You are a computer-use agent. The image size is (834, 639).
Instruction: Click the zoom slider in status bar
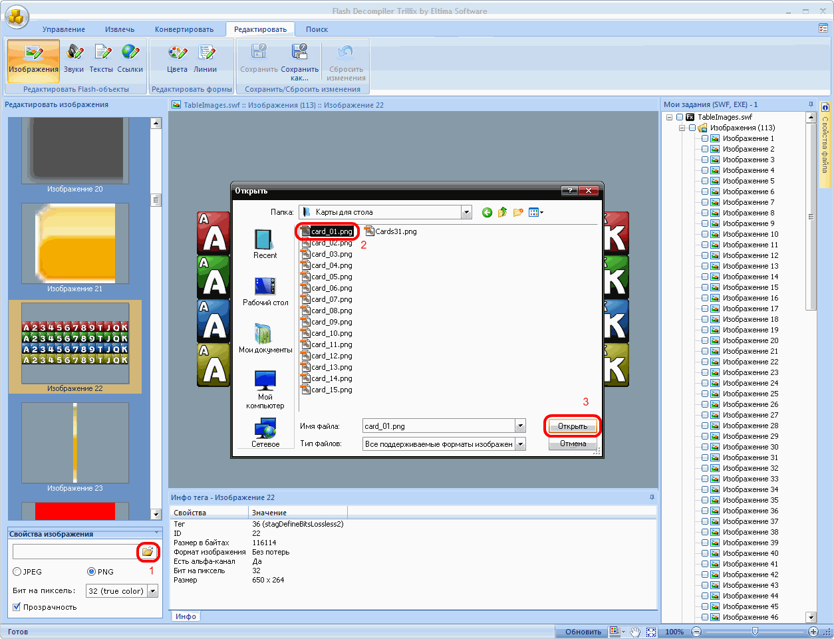click(754, 632)
